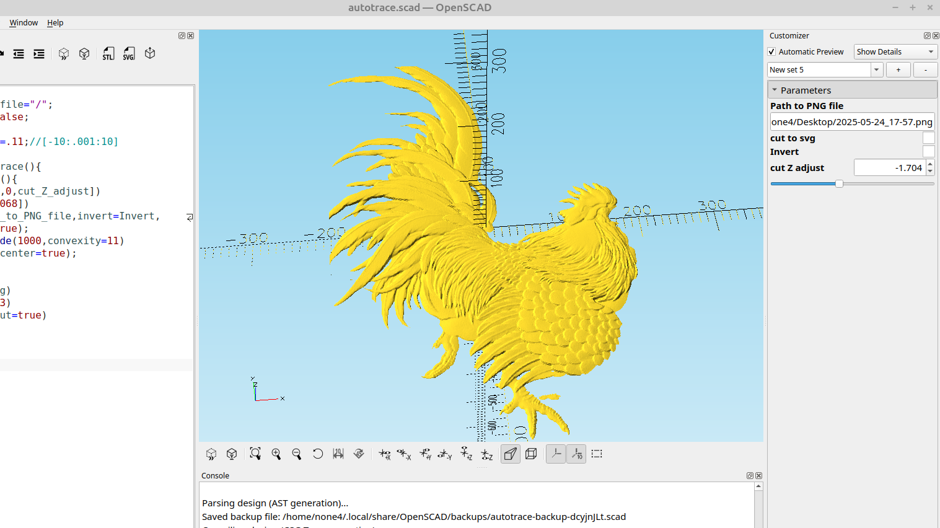Toggle Show Scale Markers button
Viewport: 940px width, 528px height.
[576, 454]
